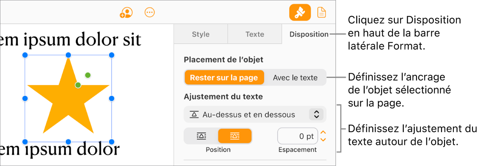Open the More options ellipsis menu
This screenshot has height=166, width=482.
(x=150, y=12)
